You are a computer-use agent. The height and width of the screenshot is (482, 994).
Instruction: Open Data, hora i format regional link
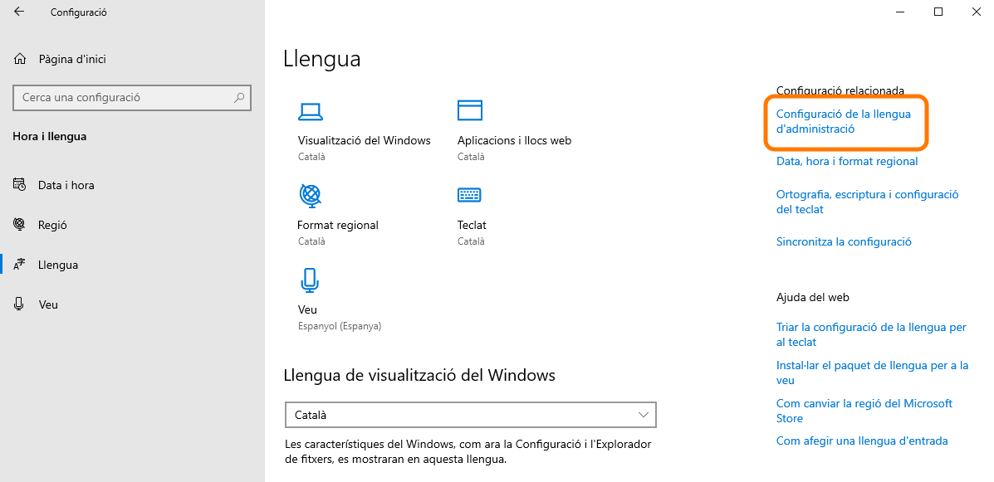847,161
